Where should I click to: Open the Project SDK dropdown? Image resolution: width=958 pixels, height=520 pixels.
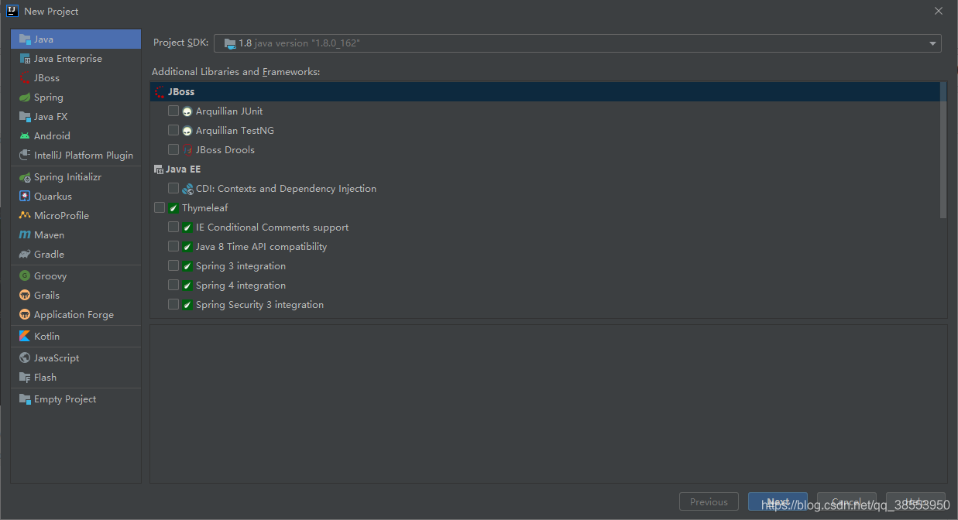(x=577, y=43)
